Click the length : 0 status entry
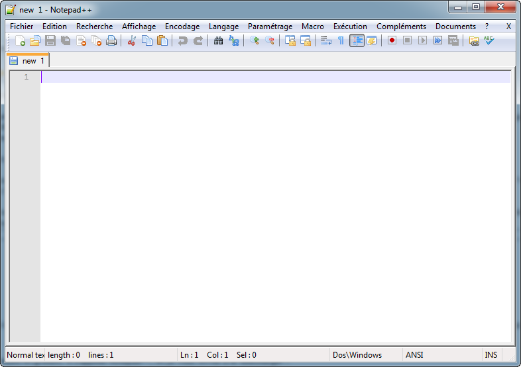The width and height of the screenshot is (521, 367). point(64,354)
